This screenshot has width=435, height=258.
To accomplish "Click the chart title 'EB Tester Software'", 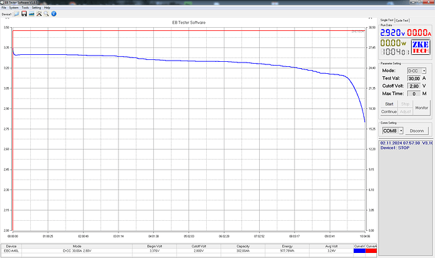I will [189, 23].
